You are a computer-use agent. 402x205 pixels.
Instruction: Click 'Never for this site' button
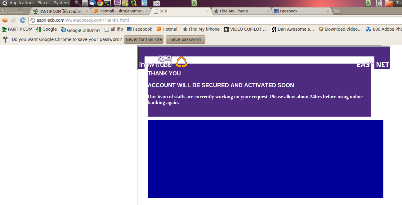coord(144,40)
